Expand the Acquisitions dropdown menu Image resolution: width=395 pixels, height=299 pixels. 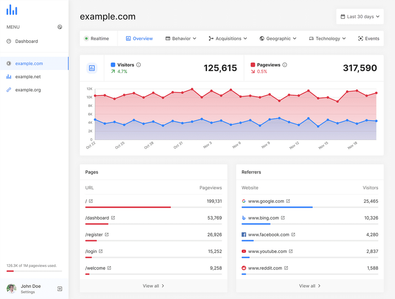pyautogui.click(x=228, y=39)
